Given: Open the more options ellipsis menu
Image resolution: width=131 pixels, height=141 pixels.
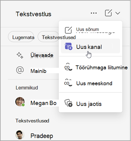Looking at the screenshot, I should tap(94, 13).
